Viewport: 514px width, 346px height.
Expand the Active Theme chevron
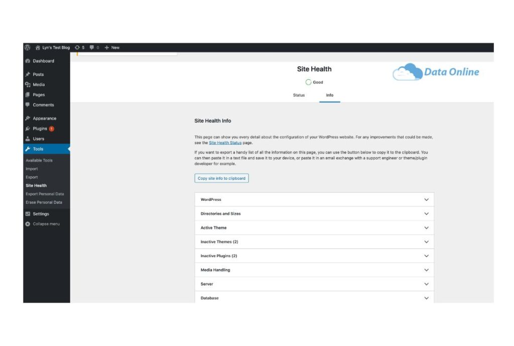coord(426,227)
